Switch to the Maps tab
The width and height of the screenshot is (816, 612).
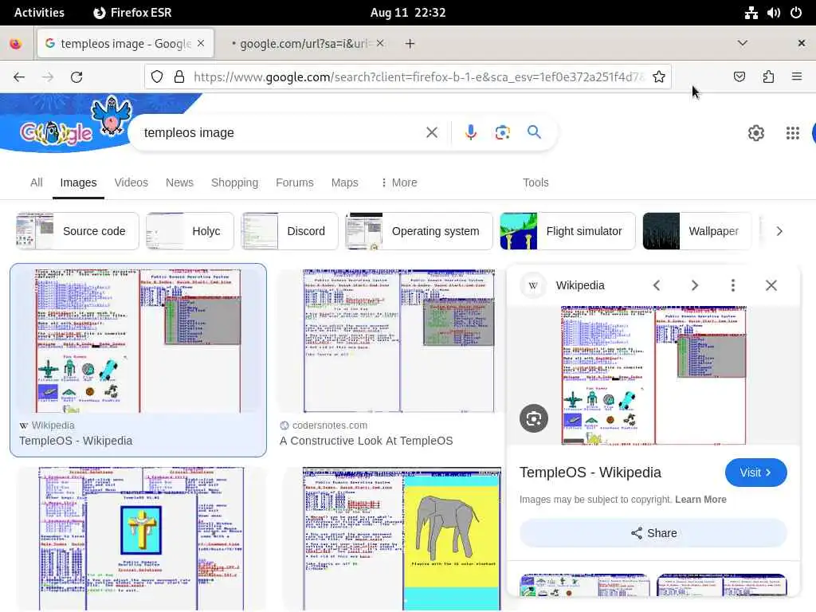pos(344,182)
